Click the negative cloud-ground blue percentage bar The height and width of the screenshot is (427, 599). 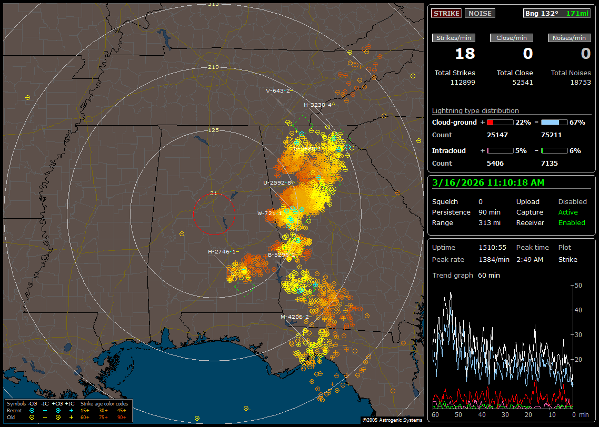[x=554, y=123]
